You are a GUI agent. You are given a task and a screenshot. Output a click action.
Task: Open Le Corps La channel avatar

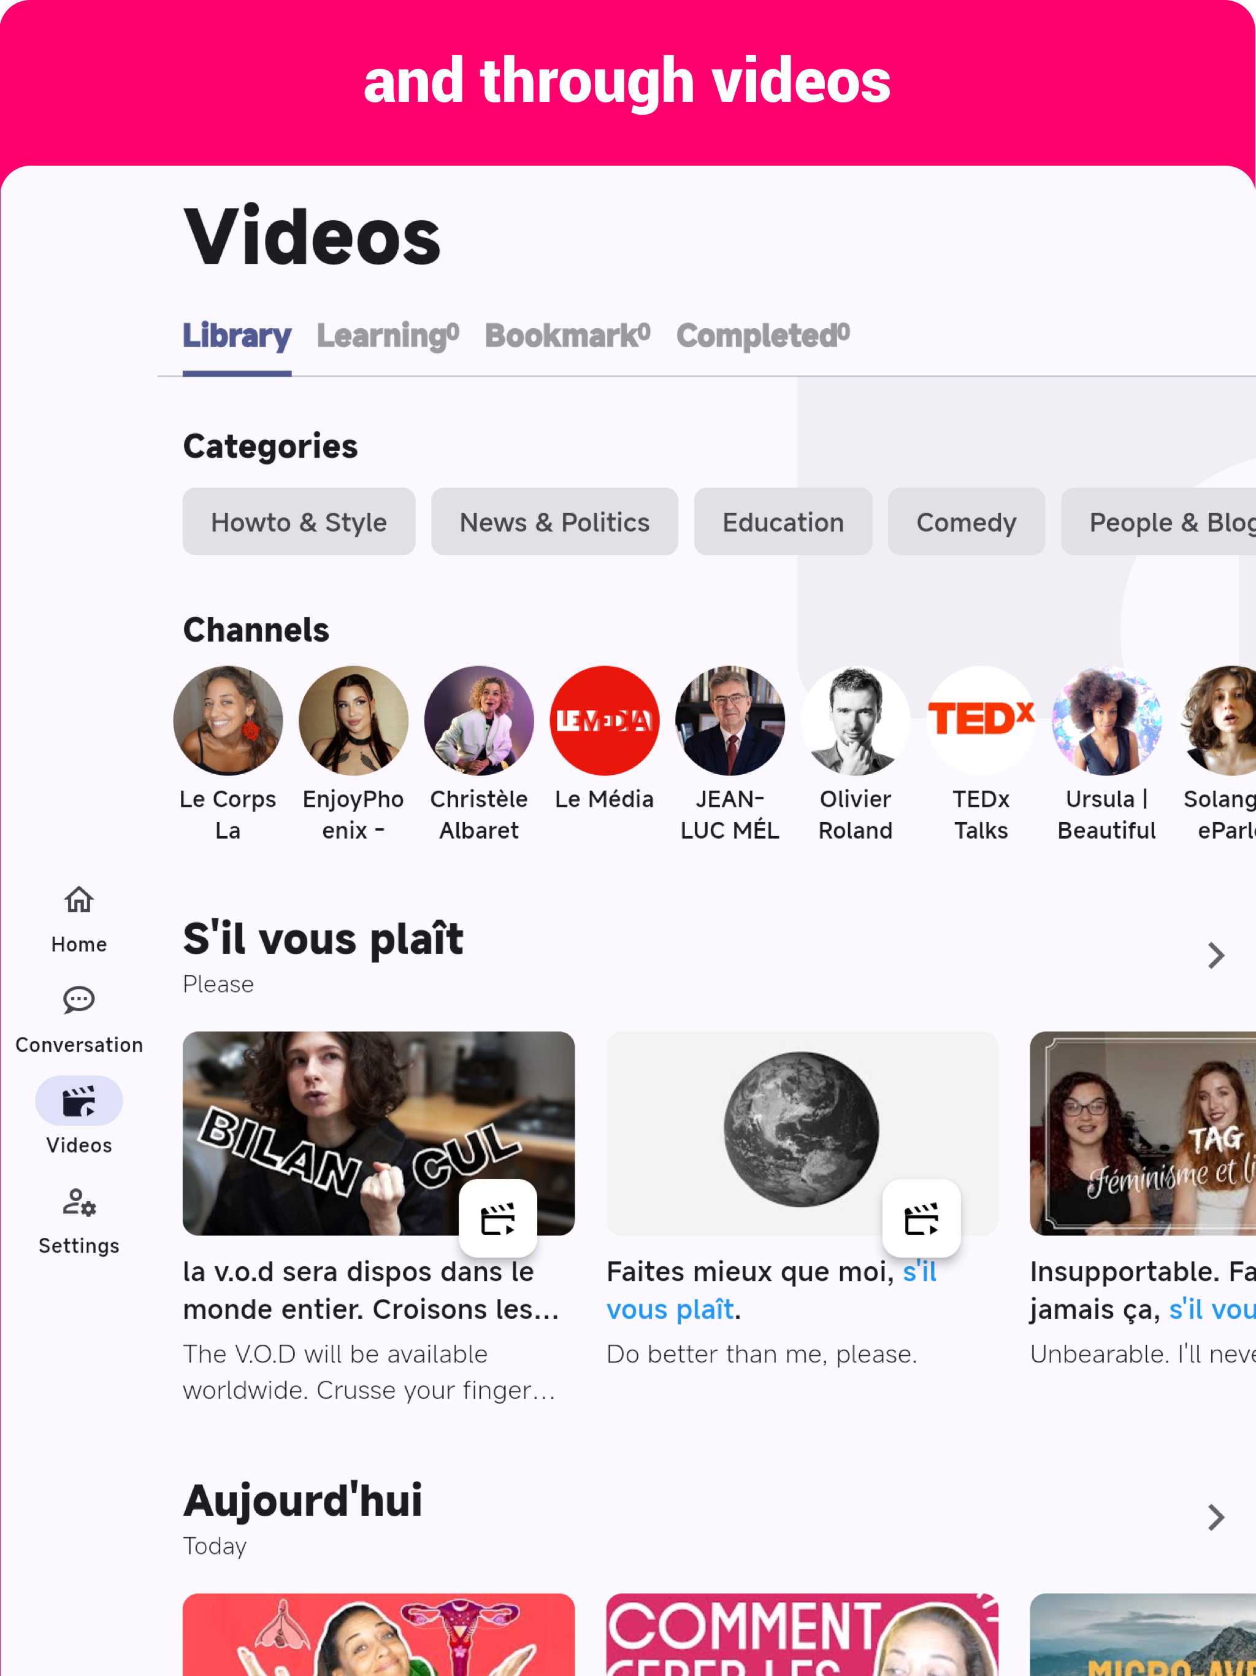point(228,721)
